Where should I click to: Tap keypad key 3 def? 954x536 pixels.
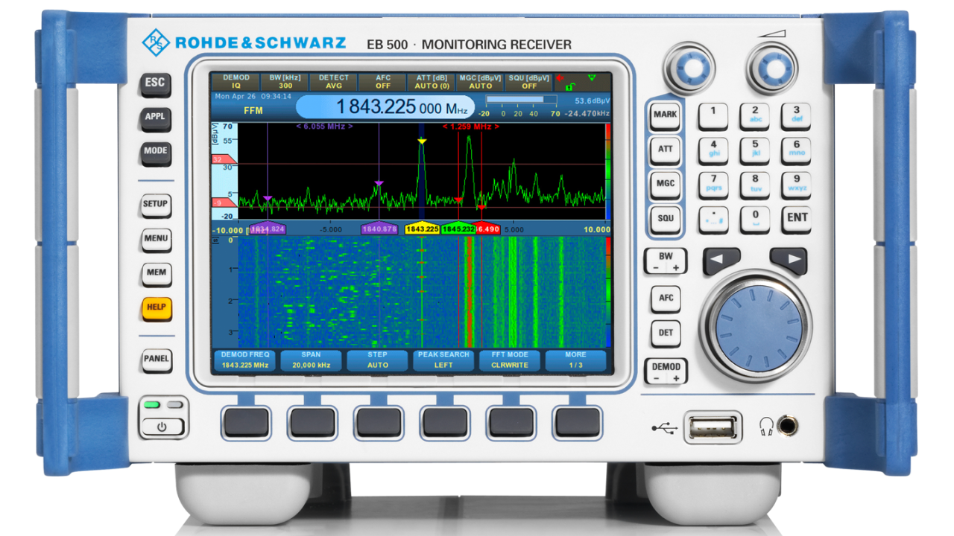click(796, 115)
